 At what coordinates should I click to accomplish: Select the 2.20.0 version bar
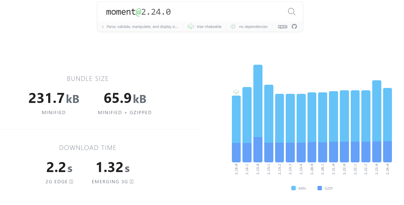click(312, 127)
